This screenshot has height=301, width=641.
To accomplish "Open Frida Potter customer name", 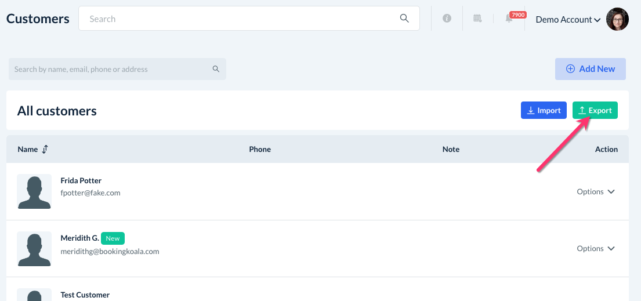I will [x=81, y=180].
